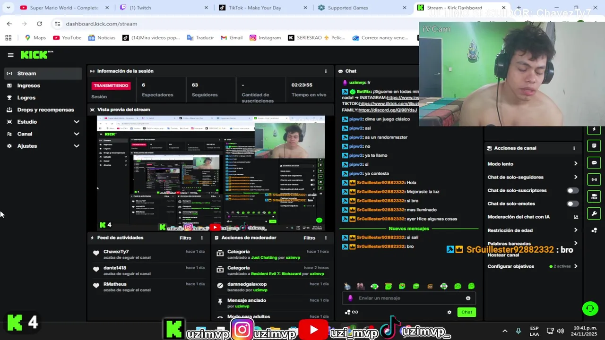Open chat settings gear icon
605x340 pixels.
pyautogui.click(x=449, y=312)
